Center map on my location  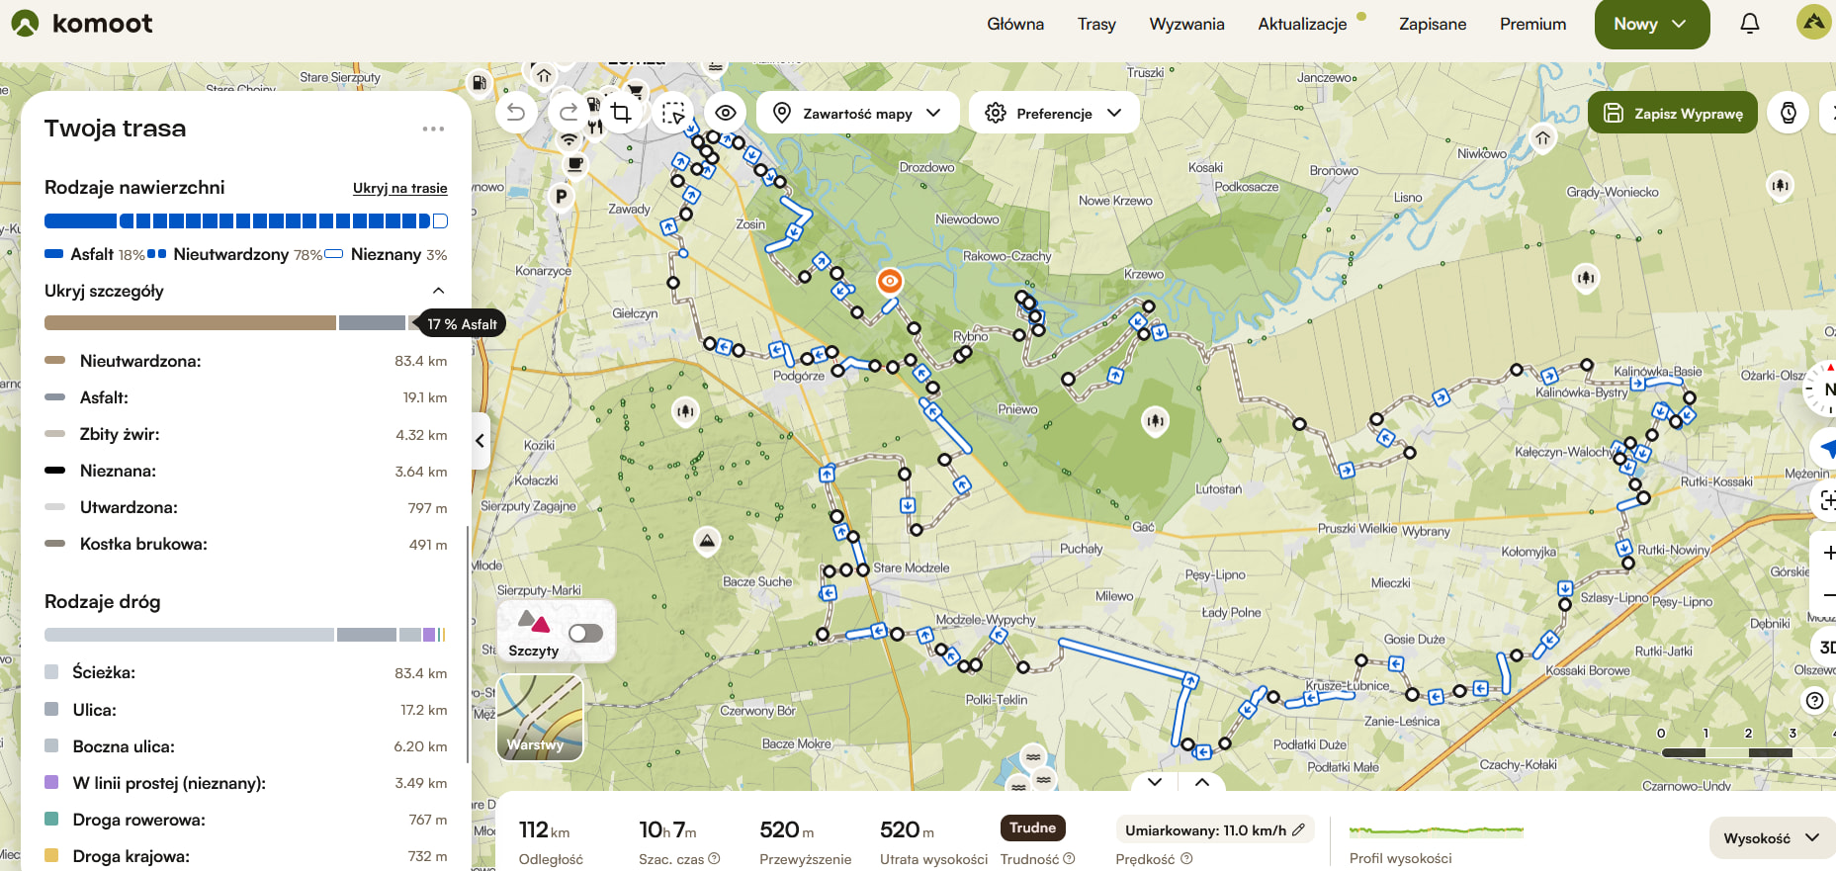coord(1825,449)
